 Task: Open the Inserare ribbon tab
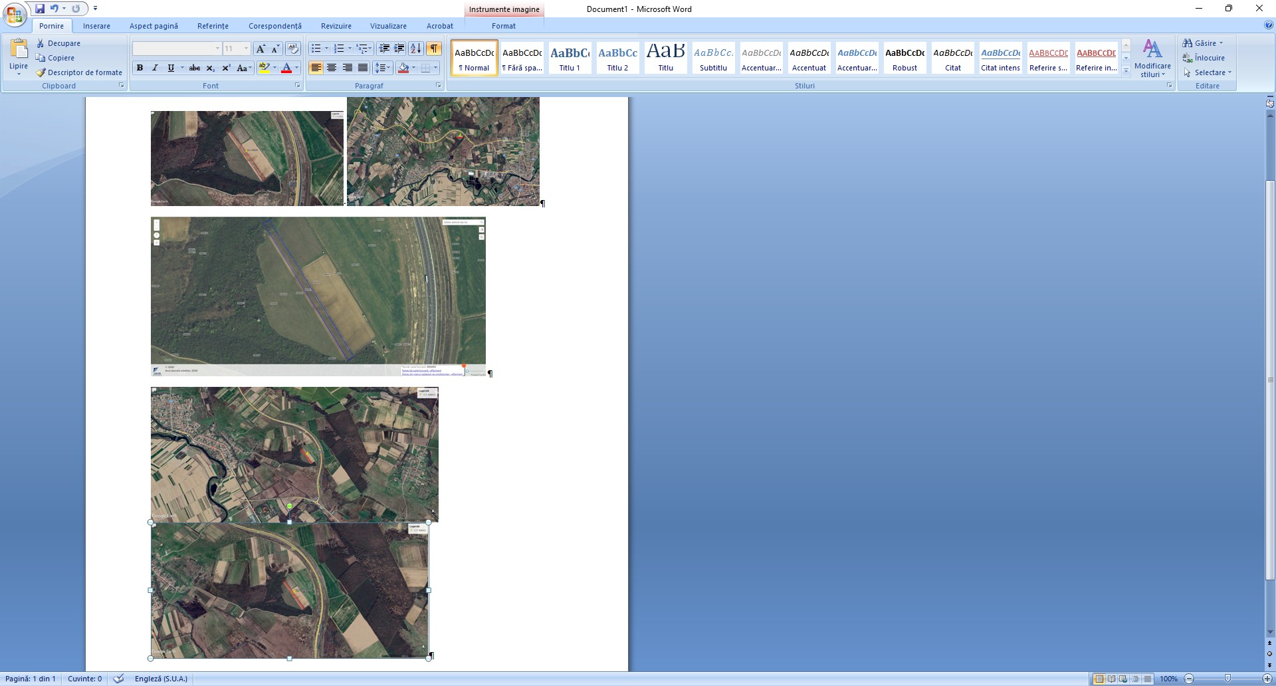(96, 26)
